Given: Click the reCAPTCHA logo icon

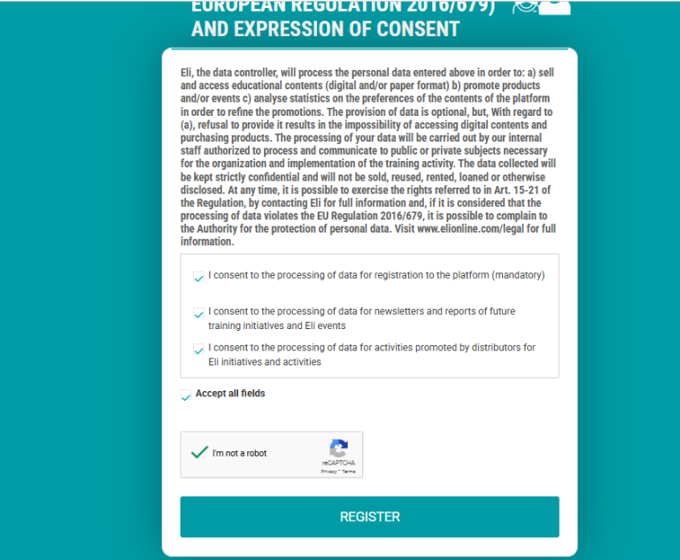Looking at the screenshot, I should pyautogui.click(x=338, y=449).
